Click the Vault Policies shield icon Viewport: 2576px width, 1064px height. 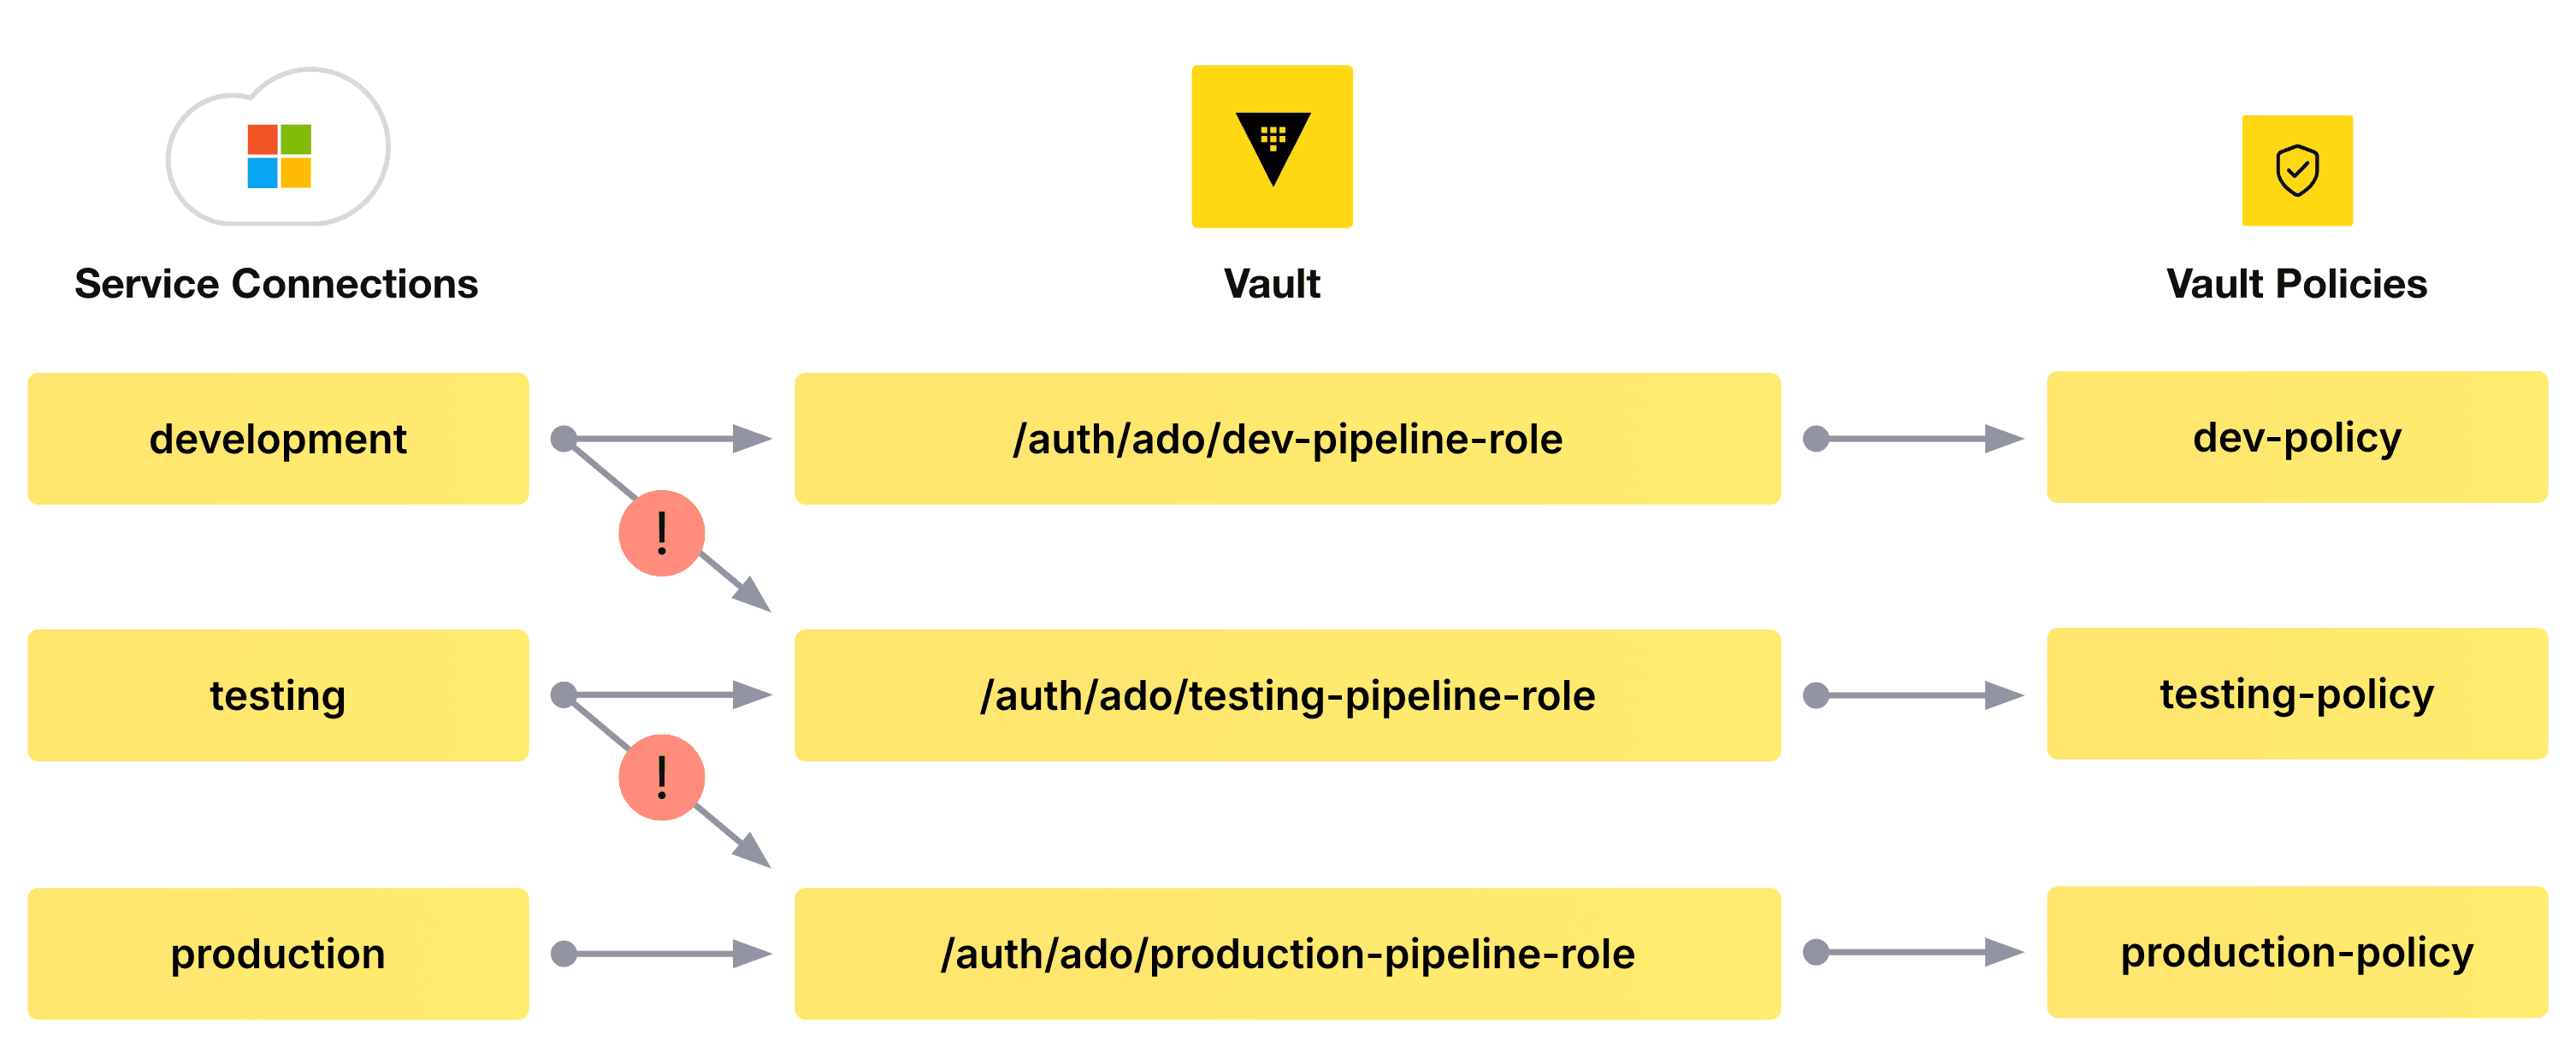[2296, 170]
